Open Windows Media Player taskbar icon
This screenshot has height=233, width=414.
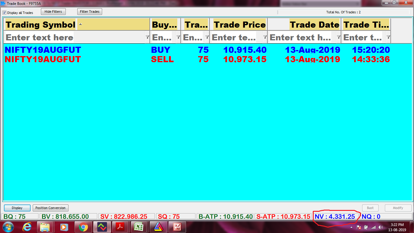tap(64, 227)
